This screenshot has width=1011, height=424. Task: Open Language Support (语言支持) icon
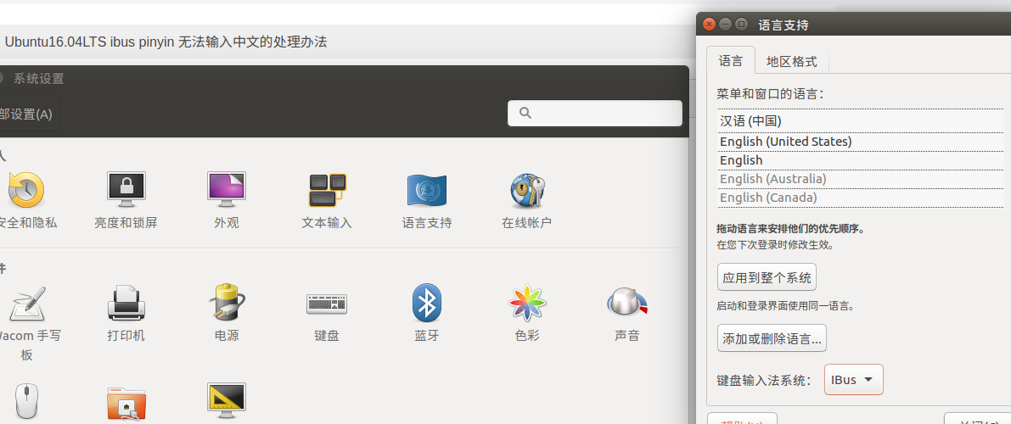(427, 190)
